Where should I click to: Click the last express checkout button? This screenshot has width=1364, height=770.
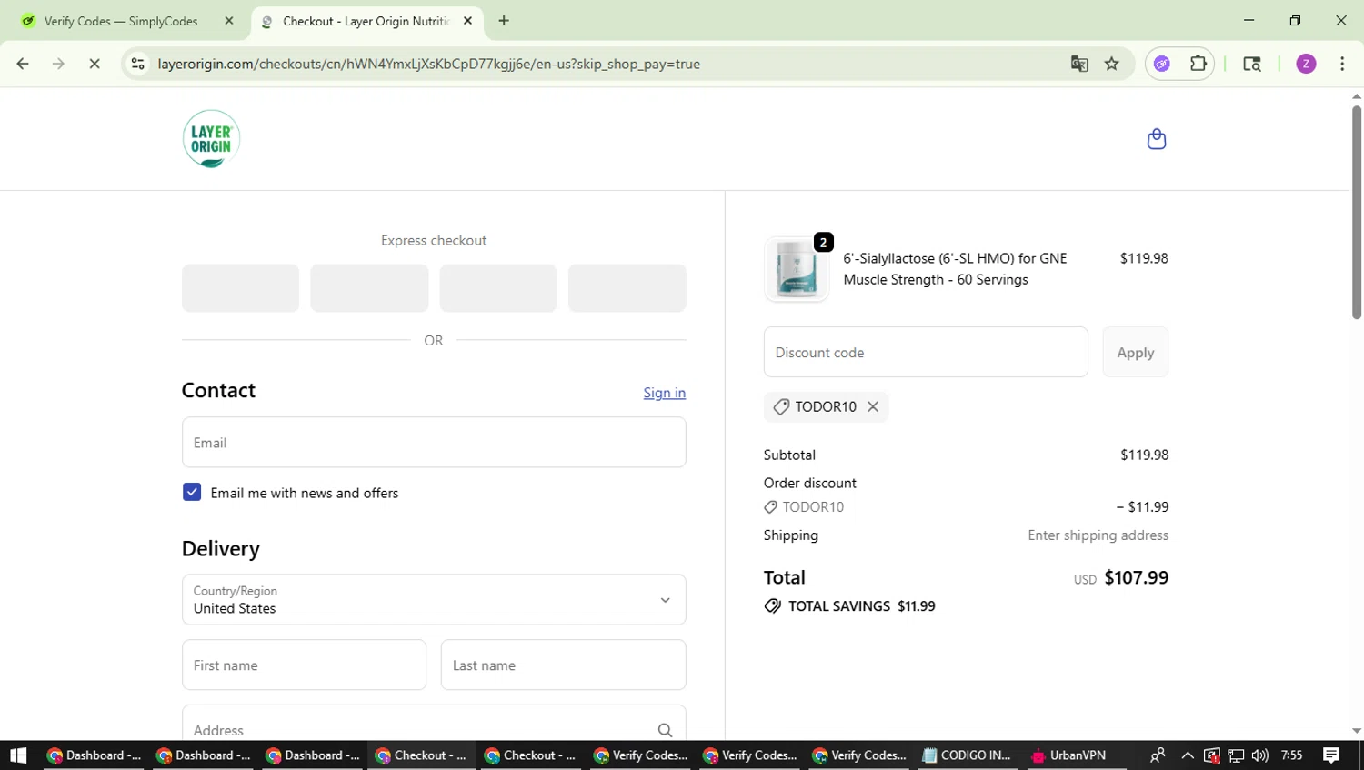click(627, 288)
